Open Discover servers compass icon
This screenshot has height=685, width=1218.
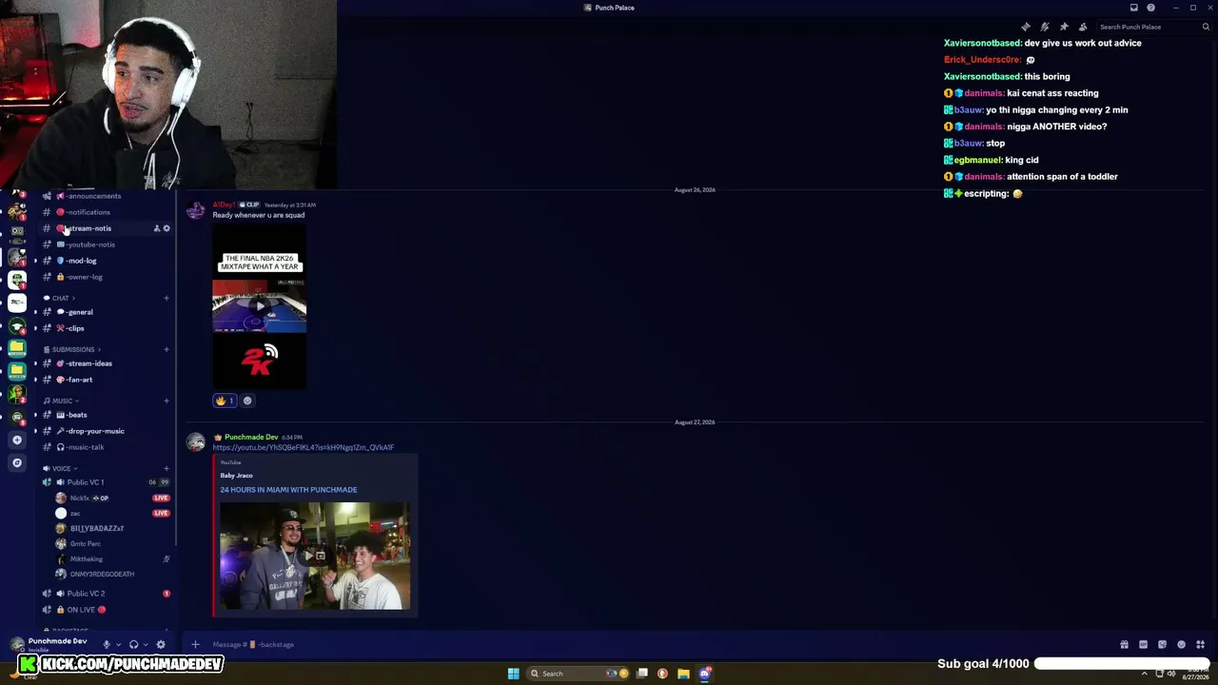point(16,462)
